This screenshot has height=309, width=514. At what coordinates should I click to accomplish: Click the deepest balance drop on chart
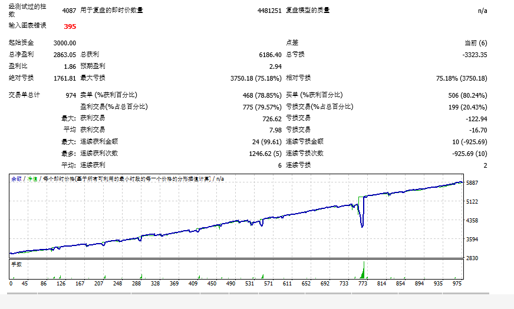pos(362,225)
